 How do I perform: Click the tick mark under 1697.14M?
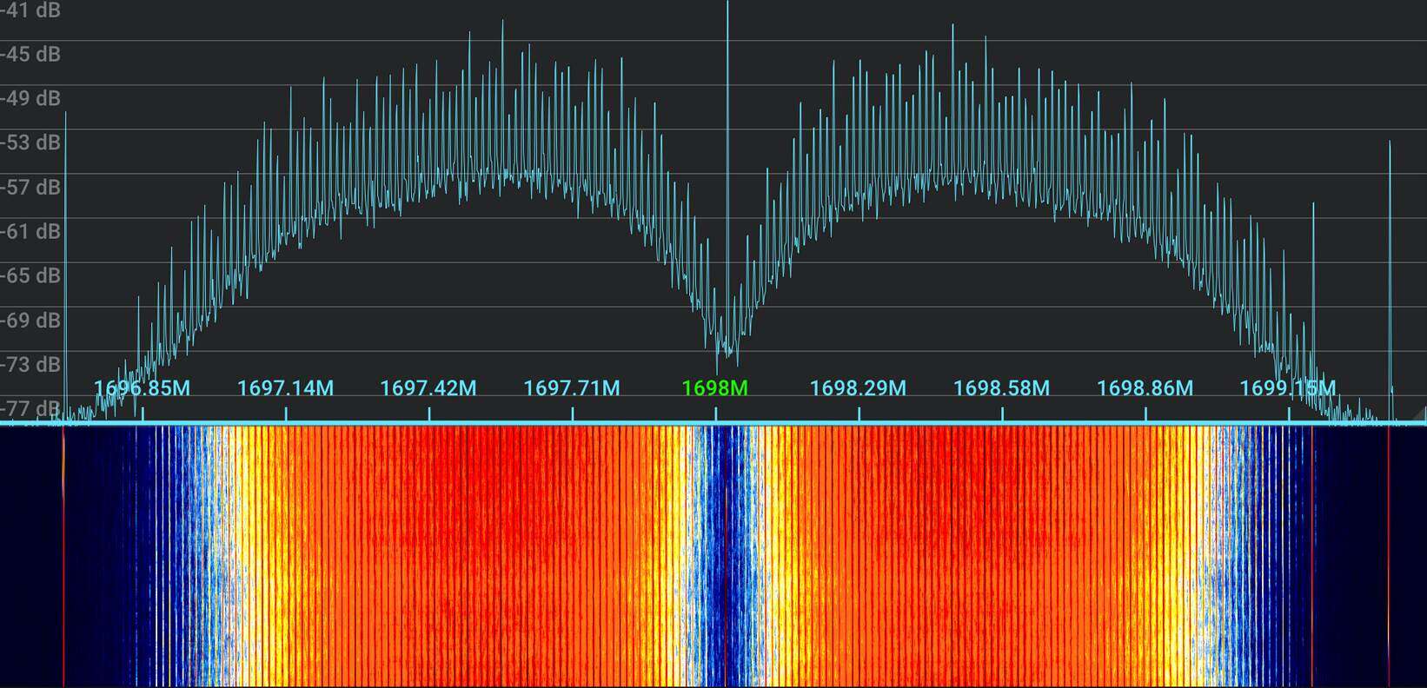(x=286, y=414)
